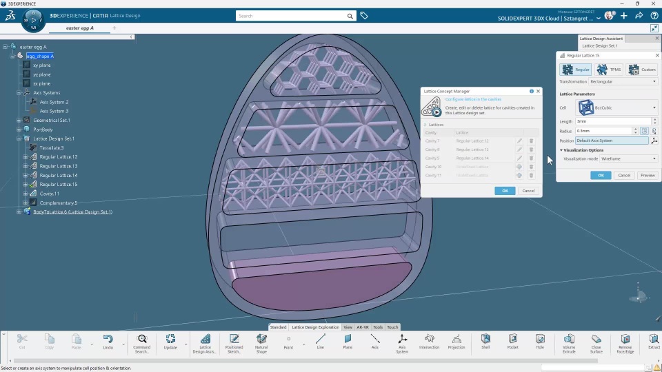Open the Transformation dropdown
Viewport: 662px width, 372px height.
point(623,81)
